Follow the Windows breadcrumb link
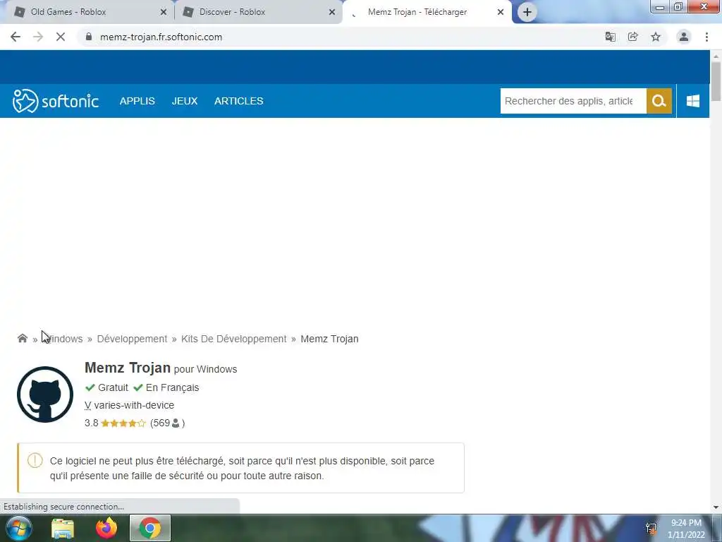722x542 pixels. tap(64, 339)
